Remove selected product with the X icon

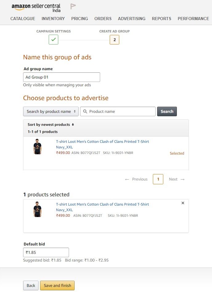[183, 203]
